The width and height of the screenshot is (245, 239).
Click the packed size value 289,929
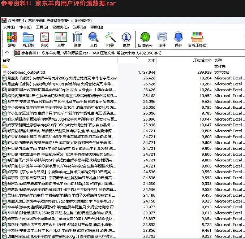(x=204, y=72)
